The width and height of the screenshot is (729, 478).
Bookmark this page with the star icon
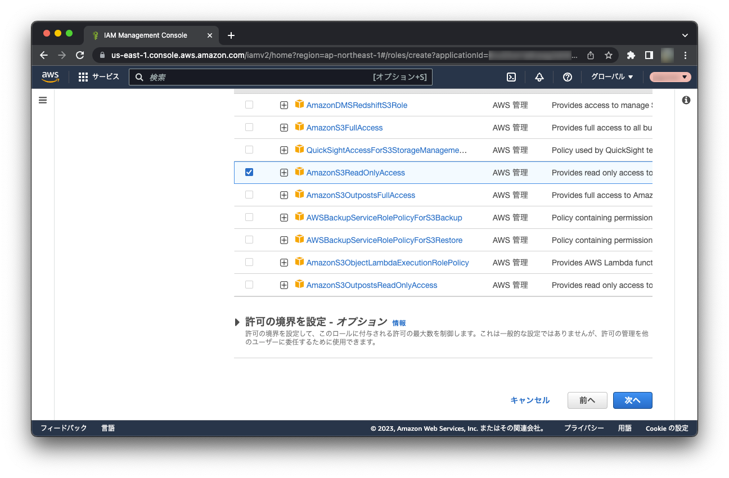pos(608,55)
